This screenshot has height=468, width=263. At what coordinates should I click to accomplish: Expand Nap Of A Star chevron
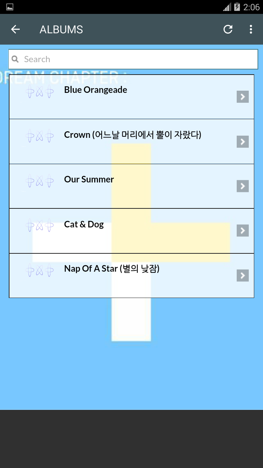click(x=243, y=275)
